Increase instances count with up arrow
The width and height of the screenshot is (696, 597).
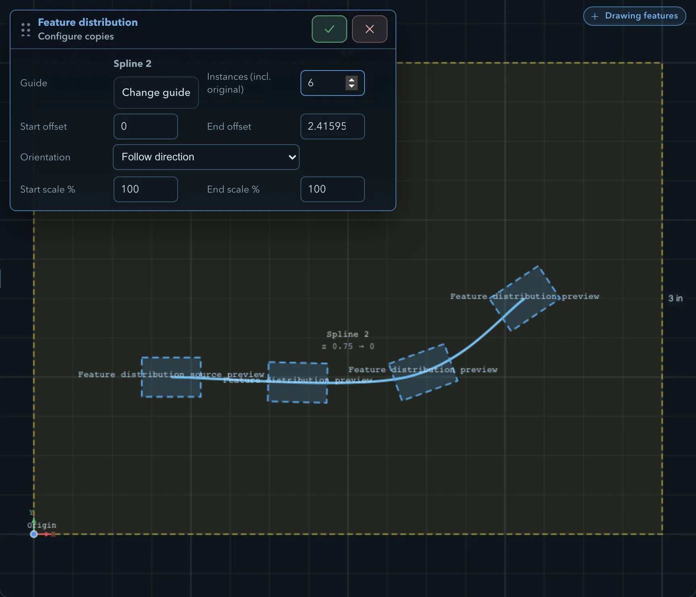click(352, 79)
